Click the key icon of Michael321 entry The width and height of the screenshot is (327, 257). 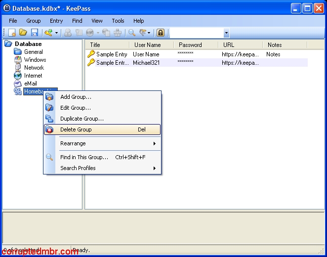[x=91, y=62]
